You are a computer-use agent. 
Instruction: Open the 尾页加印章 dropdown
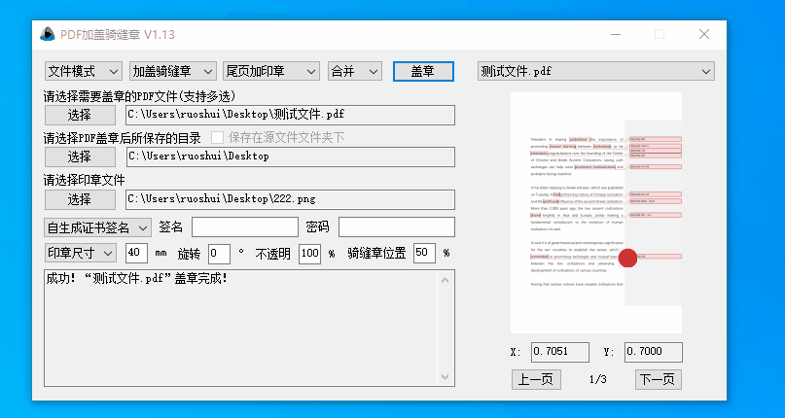click(x=270, y=71)
